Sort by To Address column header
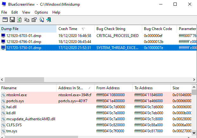This screenshot has height=138, width=197. (x=152, y=88)
